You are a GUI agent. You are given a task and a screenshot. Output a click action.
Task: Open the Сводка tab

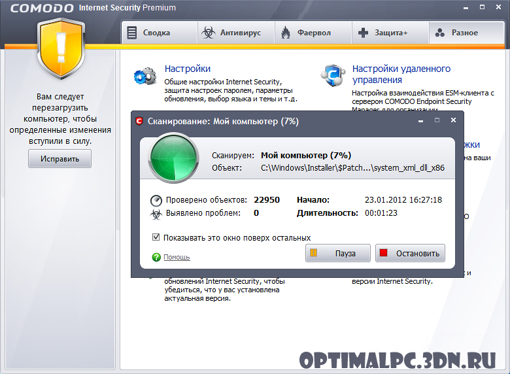(x=159, y=33)
